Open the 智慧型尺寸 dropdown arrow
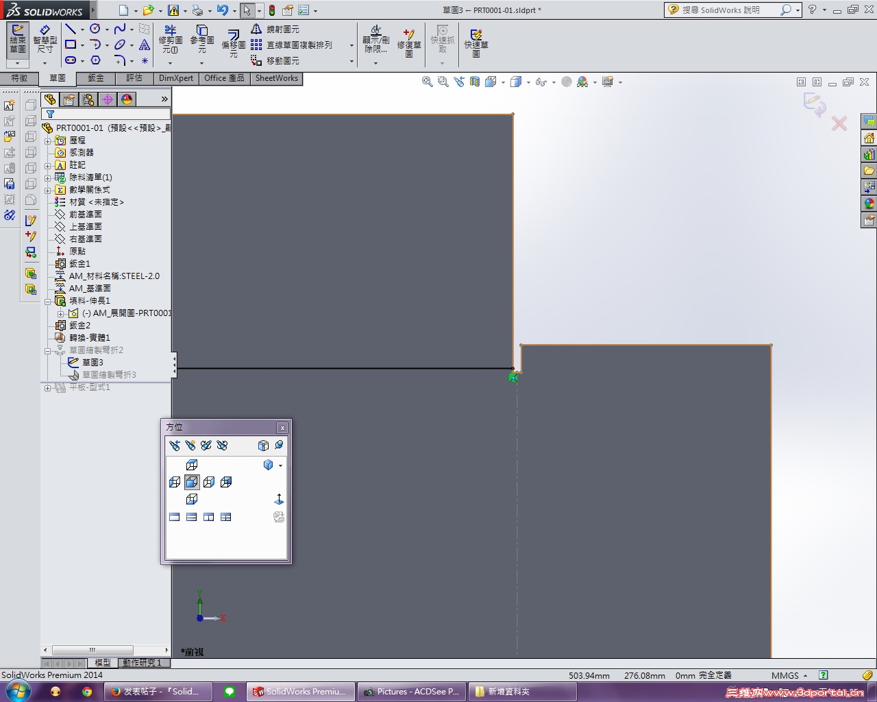Screen dimensions: 877x702 [45, 63]
